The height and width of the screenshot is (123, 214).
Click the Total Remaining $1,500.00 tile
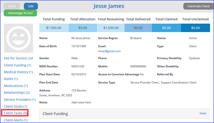point(111,28)
